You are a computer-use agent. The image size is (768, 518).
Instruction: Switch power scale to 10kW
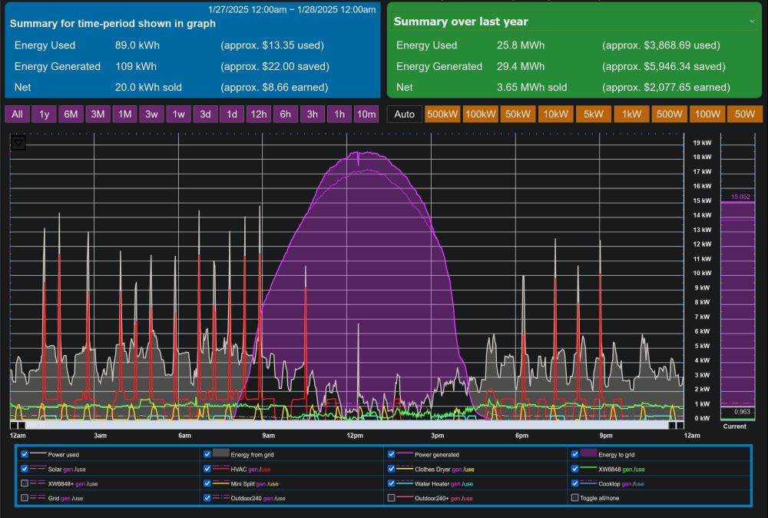point(556,115)
